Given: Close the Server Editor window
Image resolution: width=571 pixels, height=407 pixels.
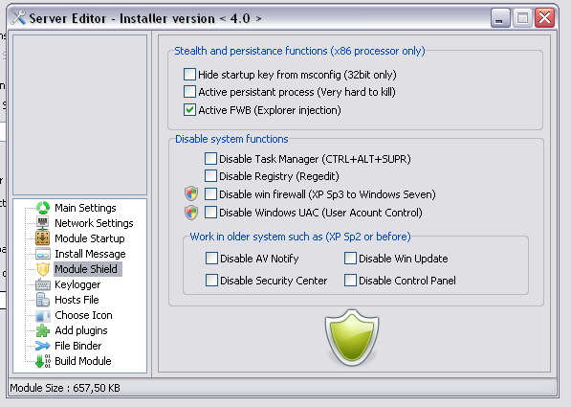Looking at the screenshot, I should tap(544, 17).
